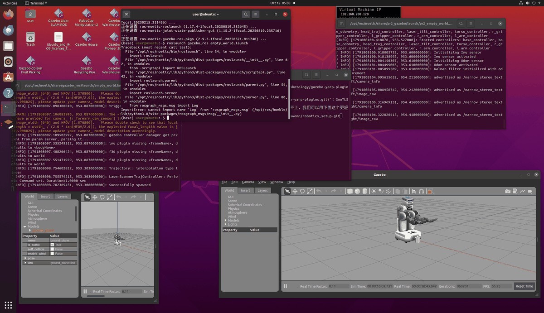
Task: Add a spot light in main Gazebo window
Action: coord(381,191)
